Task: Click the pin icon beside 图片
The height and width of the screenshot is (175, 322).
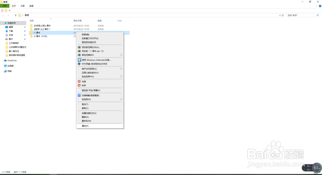Action: click(x=25, y=39)
